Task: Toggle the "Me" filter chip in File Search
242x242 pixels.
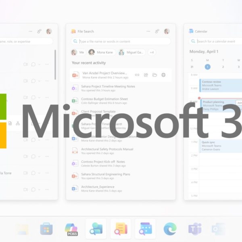Action: [x=78, y=52]
